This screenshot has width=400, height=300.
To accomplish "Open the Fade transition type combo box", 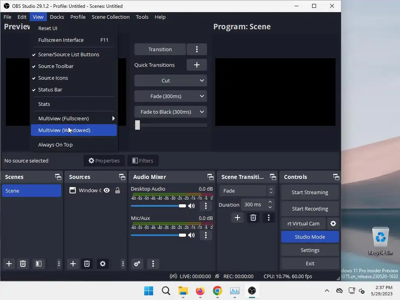I will pos(247,191).
